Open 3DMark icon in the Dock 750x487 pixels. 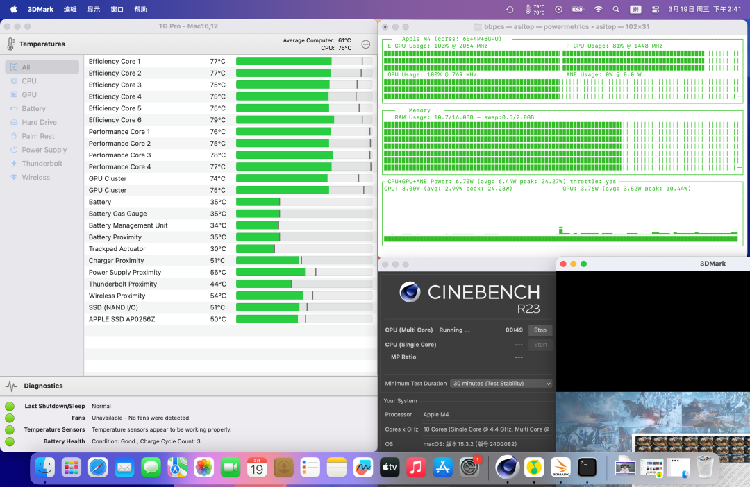(560, 468)
